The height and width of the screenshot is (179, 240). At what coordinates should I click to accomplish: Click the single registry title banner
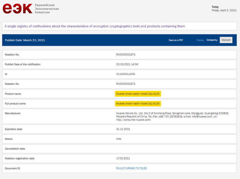94,26
